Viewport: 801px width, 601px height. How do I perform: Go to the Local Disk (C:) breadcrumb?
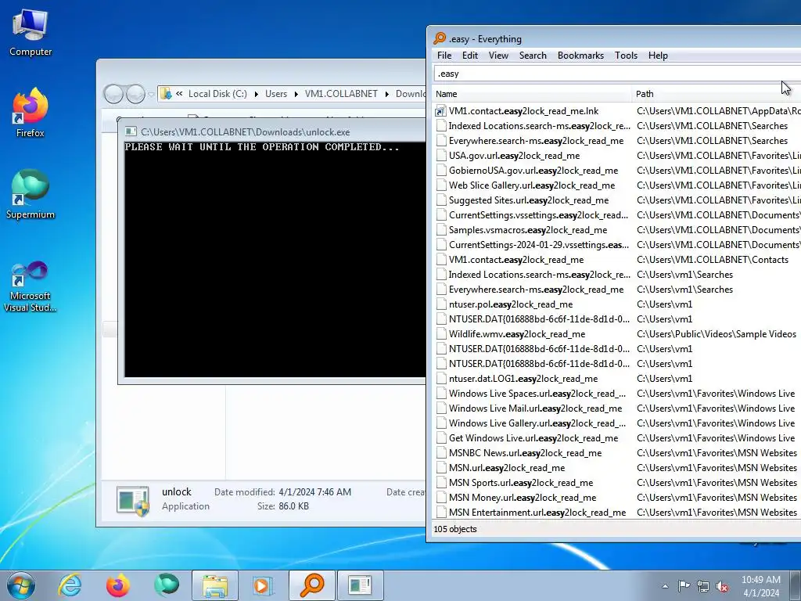coord(217,94)
